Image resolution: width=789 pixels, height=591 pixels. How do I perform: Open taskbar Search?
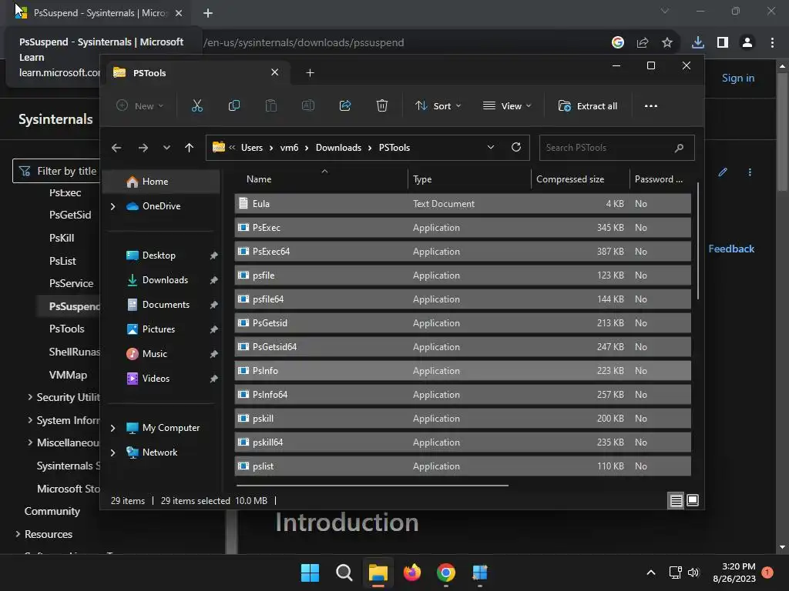[344, 573]
